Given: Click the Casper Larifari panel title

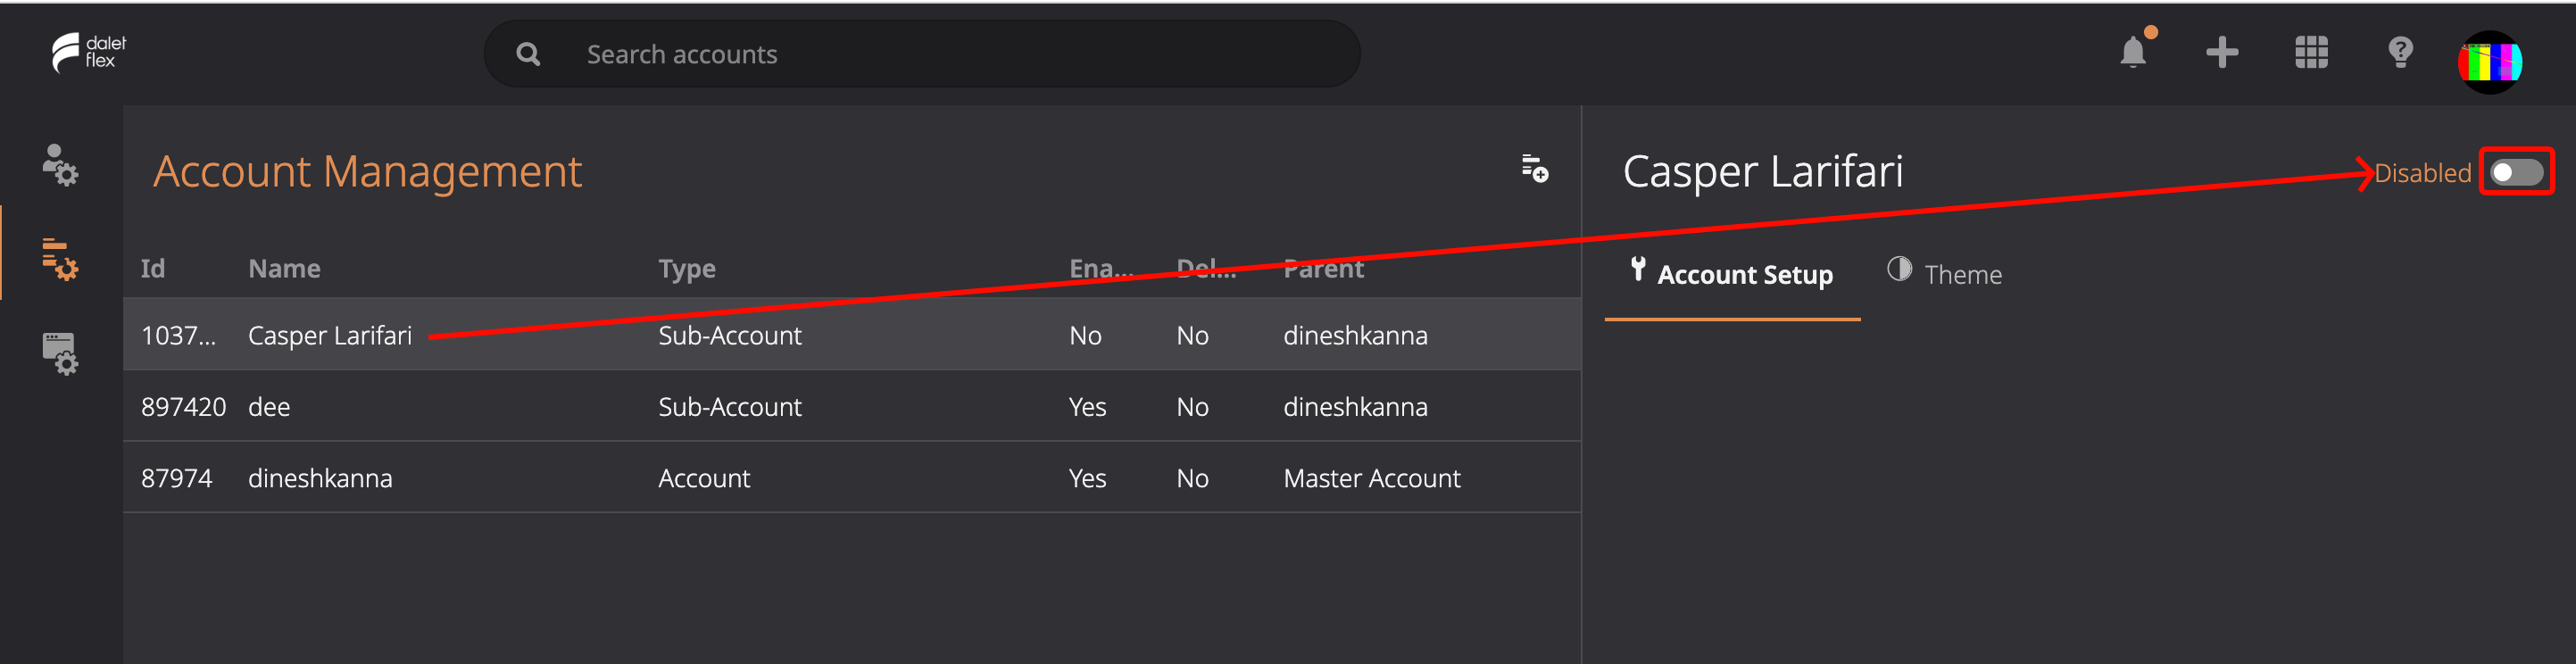Looking at the screenshot, I should 1762,171.
